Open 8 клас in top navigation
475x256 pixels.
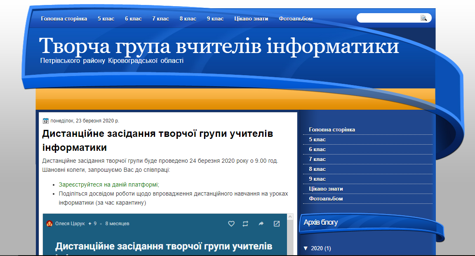tap(188, 19)
